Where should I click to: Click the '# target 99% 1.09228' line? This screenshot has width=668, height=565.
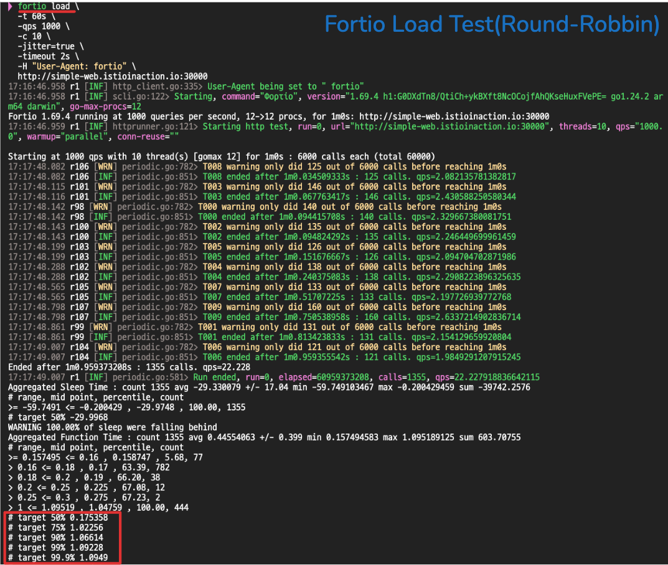[x=55, y=548]
